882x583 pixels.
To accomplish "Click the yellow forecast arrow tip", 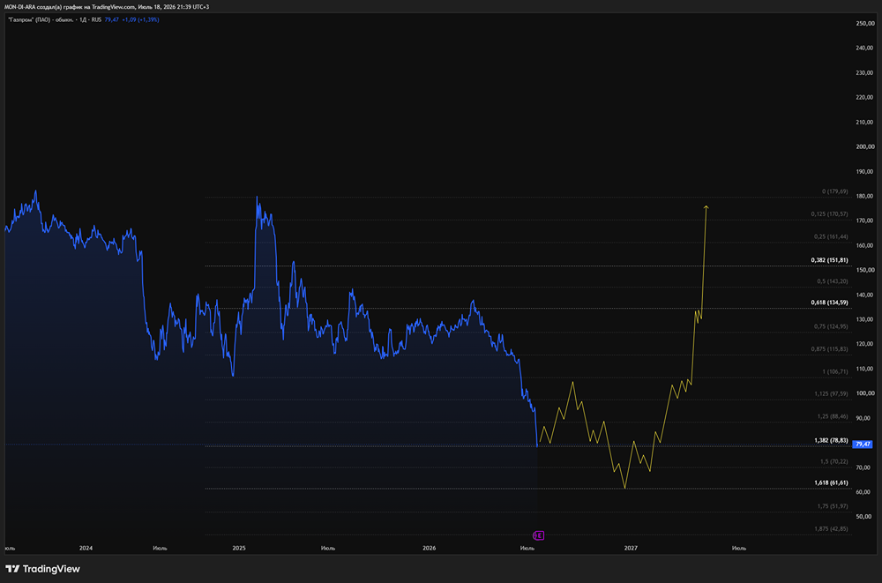I will [706, 207].
